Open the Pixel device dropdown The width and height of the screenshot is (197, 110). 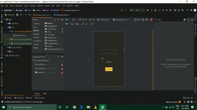[x=83, y=20]
